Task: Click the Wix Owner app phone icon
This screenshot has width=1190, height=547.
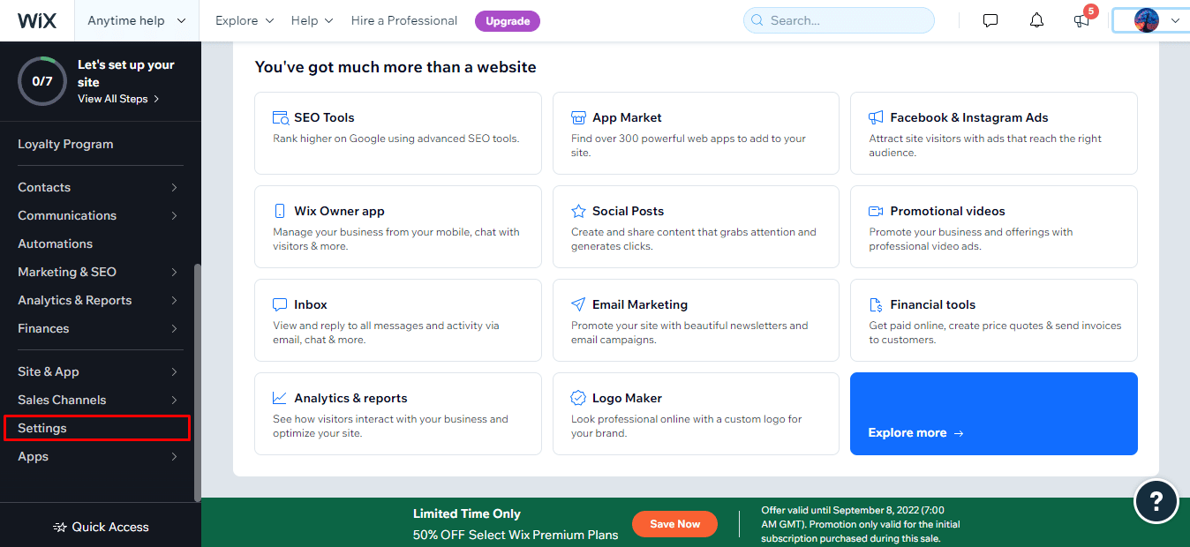Action: pos(280,211)
